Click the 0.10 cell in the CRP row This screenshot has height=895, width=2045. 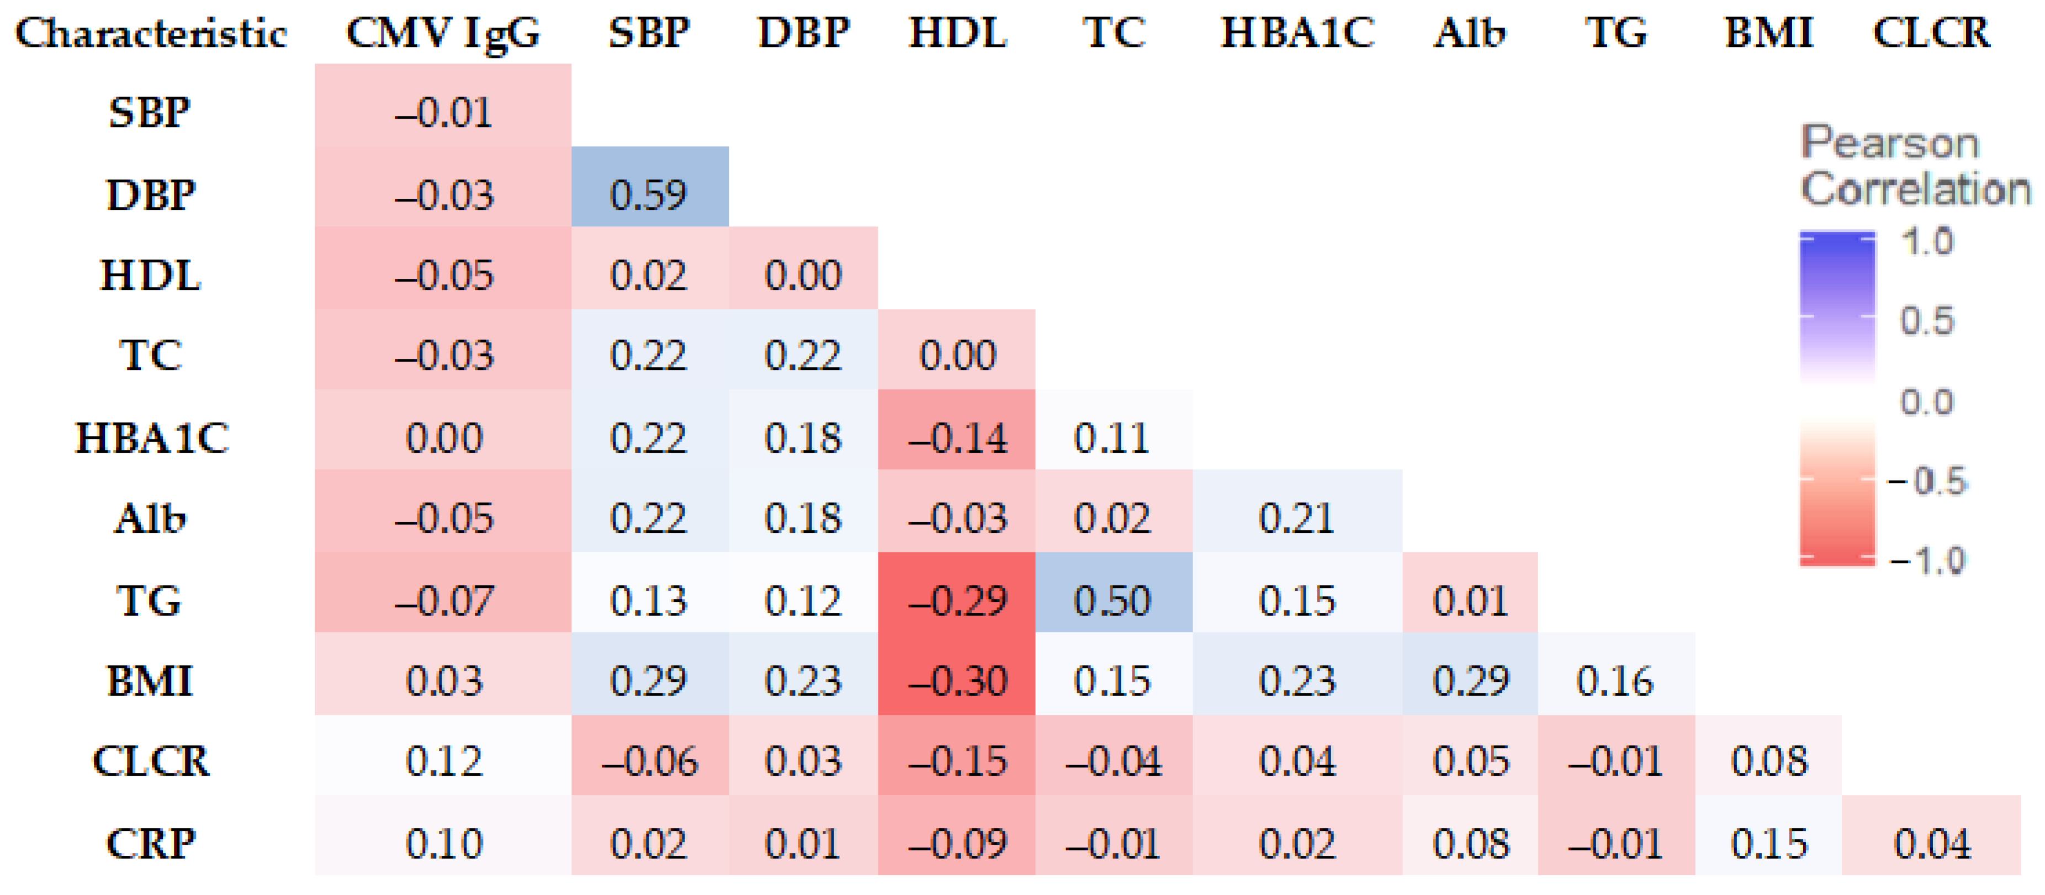point(444,844)
